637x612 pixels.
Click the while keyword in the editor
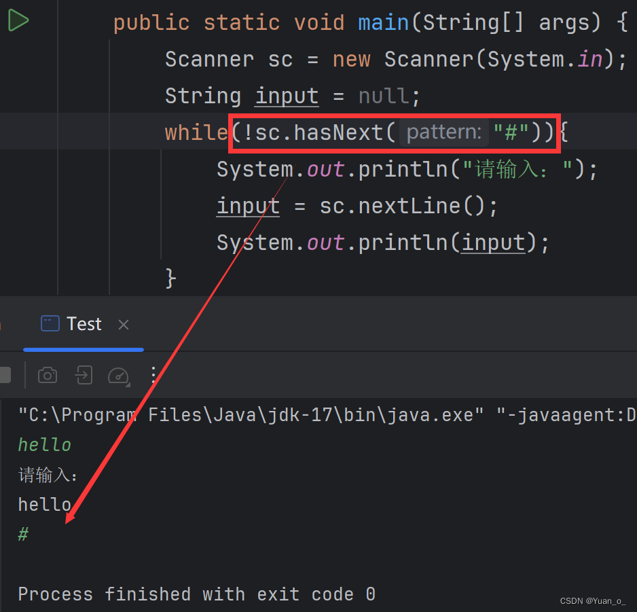pyautogui.click(x=196, y=132)
